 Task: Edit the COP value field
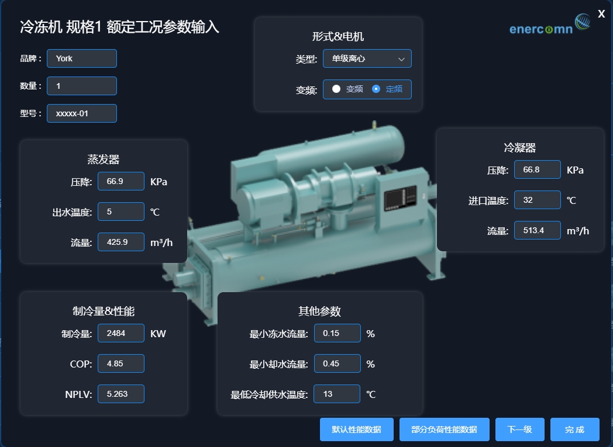[120, 363]
